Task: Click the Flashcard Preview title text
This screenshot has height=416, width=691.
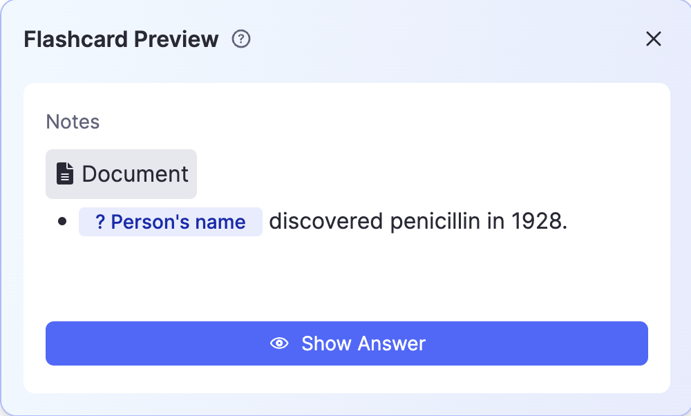Action: point(121,39)
